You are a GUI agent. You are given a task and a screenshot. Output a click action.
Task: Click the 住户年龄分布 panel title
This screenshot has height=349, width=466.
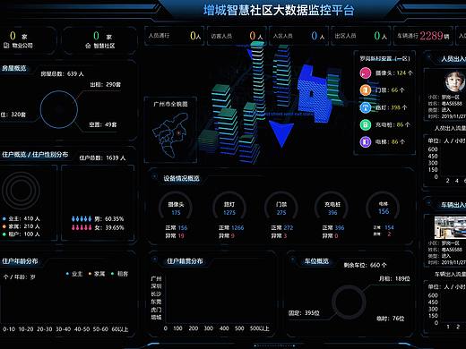pos(20,261)
